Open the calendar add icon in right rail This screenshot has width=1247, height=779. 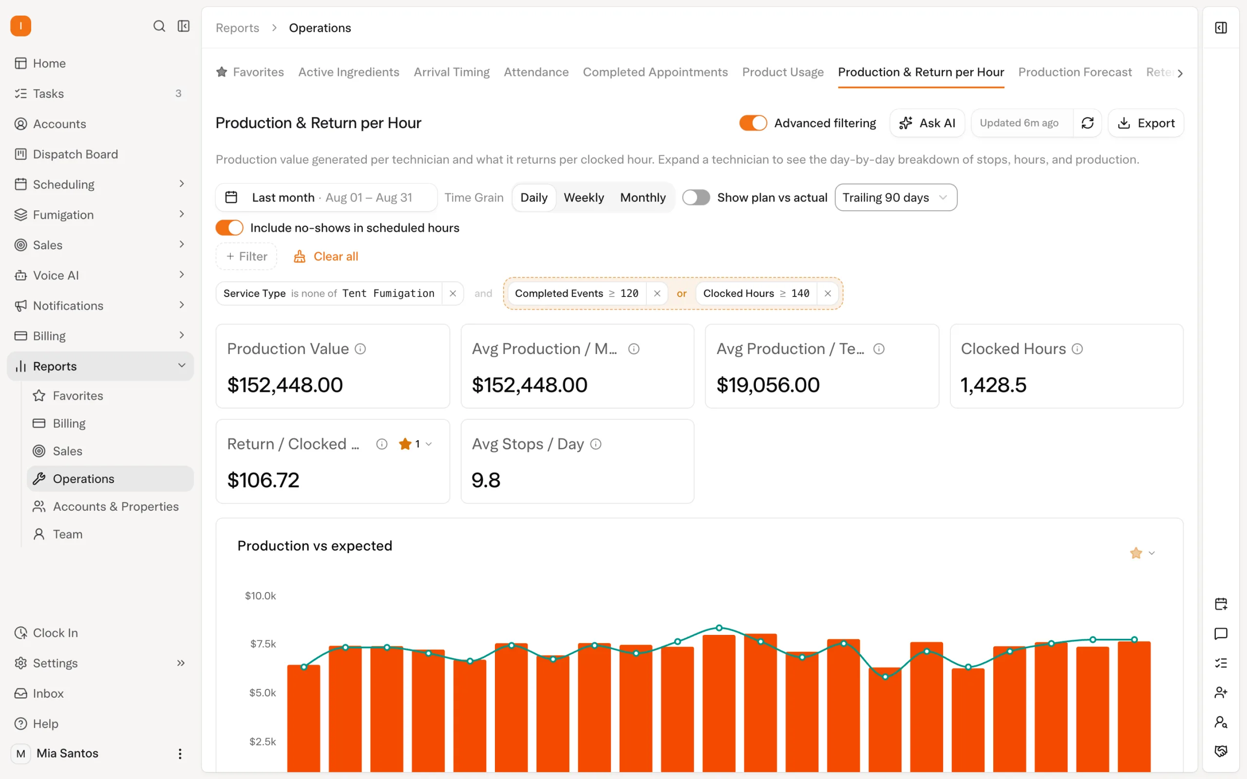coord(1221,604)
